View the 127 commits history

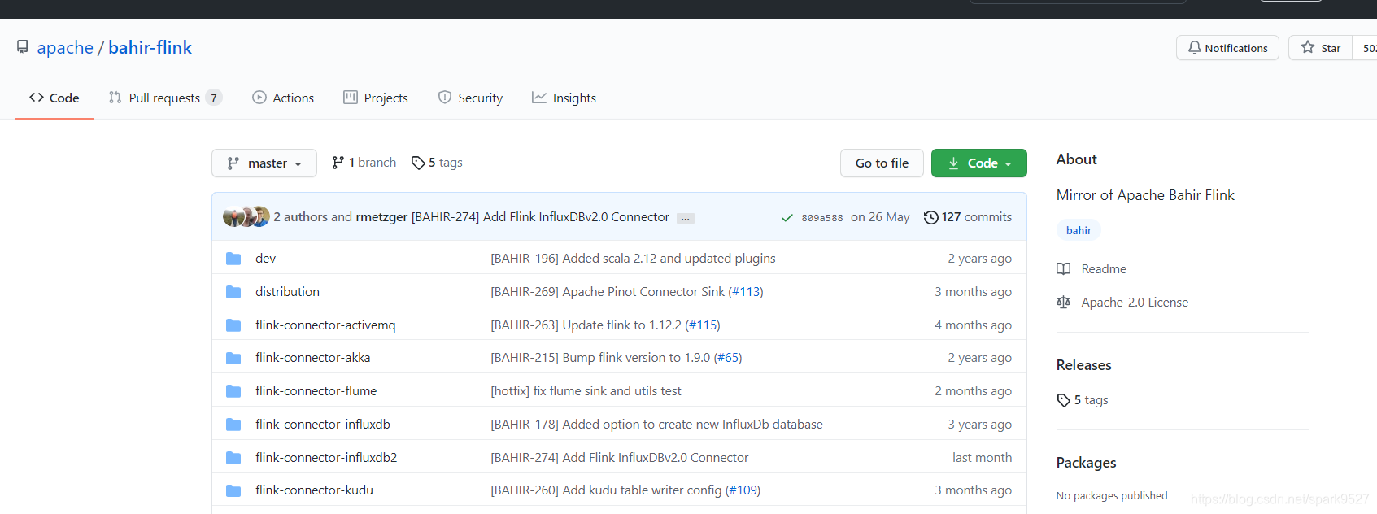point(968,217)
